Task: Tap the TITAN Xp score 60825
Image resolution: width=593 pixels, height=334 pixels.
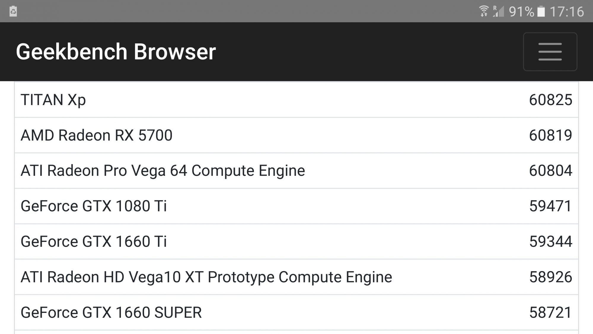Action: pyautogui.click(x=550, y=100)
